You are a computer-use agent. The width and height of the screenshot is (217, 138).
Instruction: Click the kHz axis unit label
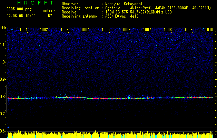(x=3, y=28)
